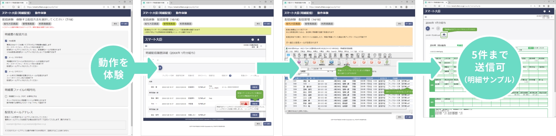
Task: Click bottom 次へ進む in (16/18) window
Action: [267, 124]
